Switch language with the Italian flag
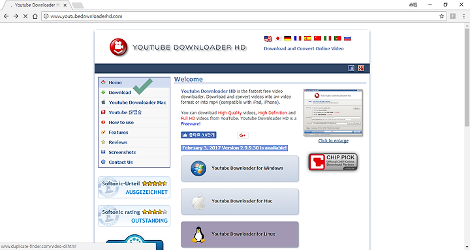 coord(328,39)
